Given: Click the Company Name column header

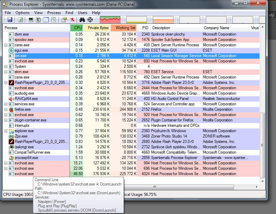Looking at the screenshot, I should click(216, 28).
